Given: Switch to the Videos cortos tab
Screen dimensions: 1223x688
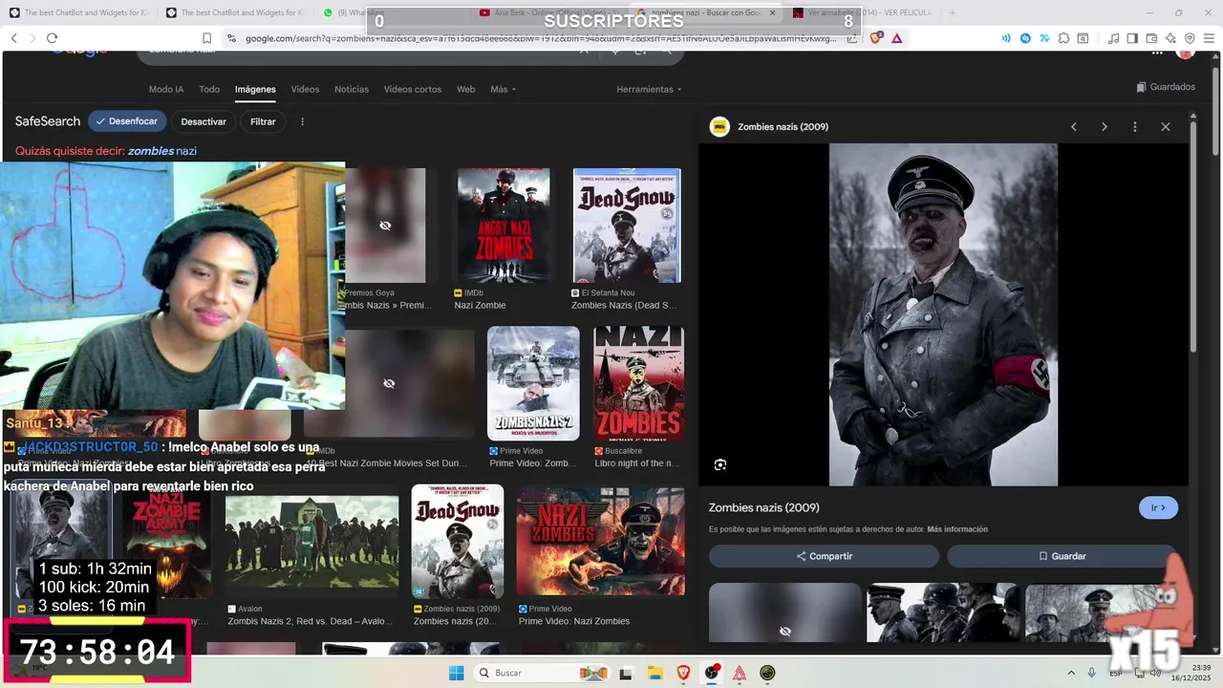Looking at the screenshot, I should pyautogui.click(x=413, y=89).
